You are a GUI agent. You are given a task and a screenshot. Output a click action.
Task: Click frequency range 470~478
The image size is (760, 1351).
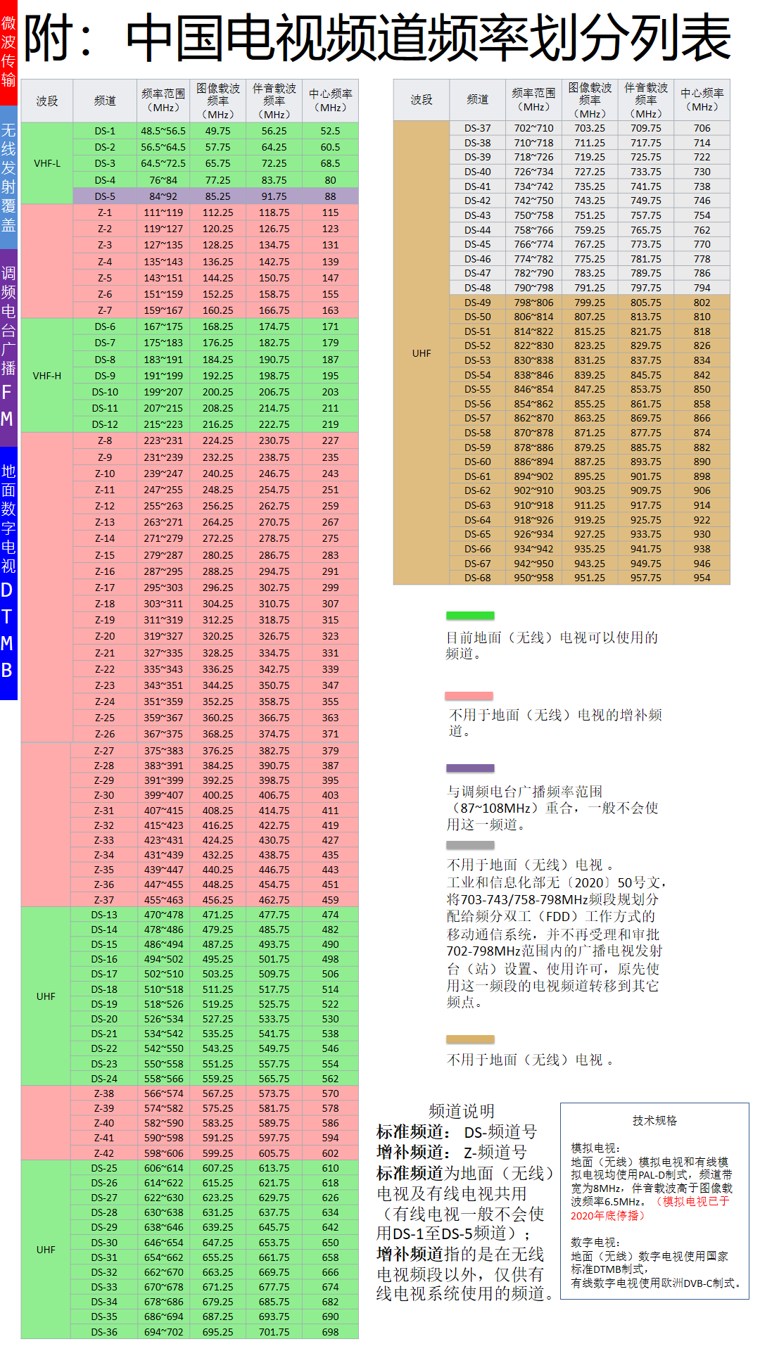click(x=163, y=915)
